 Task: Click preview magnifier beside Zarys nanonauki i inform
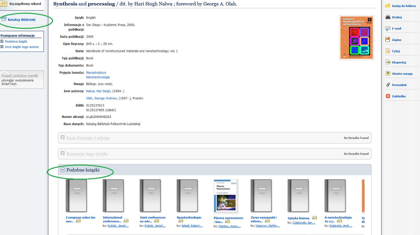pyautogui.click(x=267, y=221)
